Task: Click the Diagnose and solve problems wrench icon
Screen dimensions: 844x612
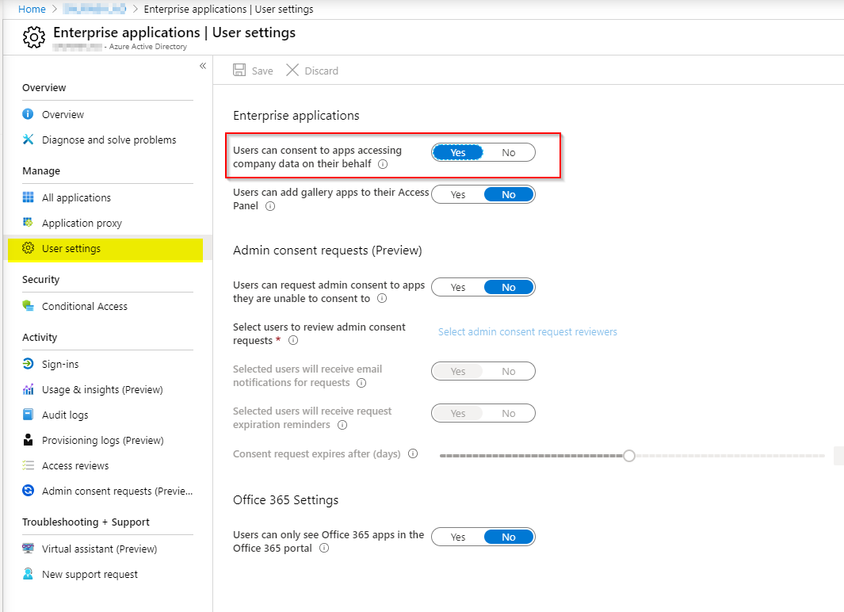Action: tap(29, 140)
